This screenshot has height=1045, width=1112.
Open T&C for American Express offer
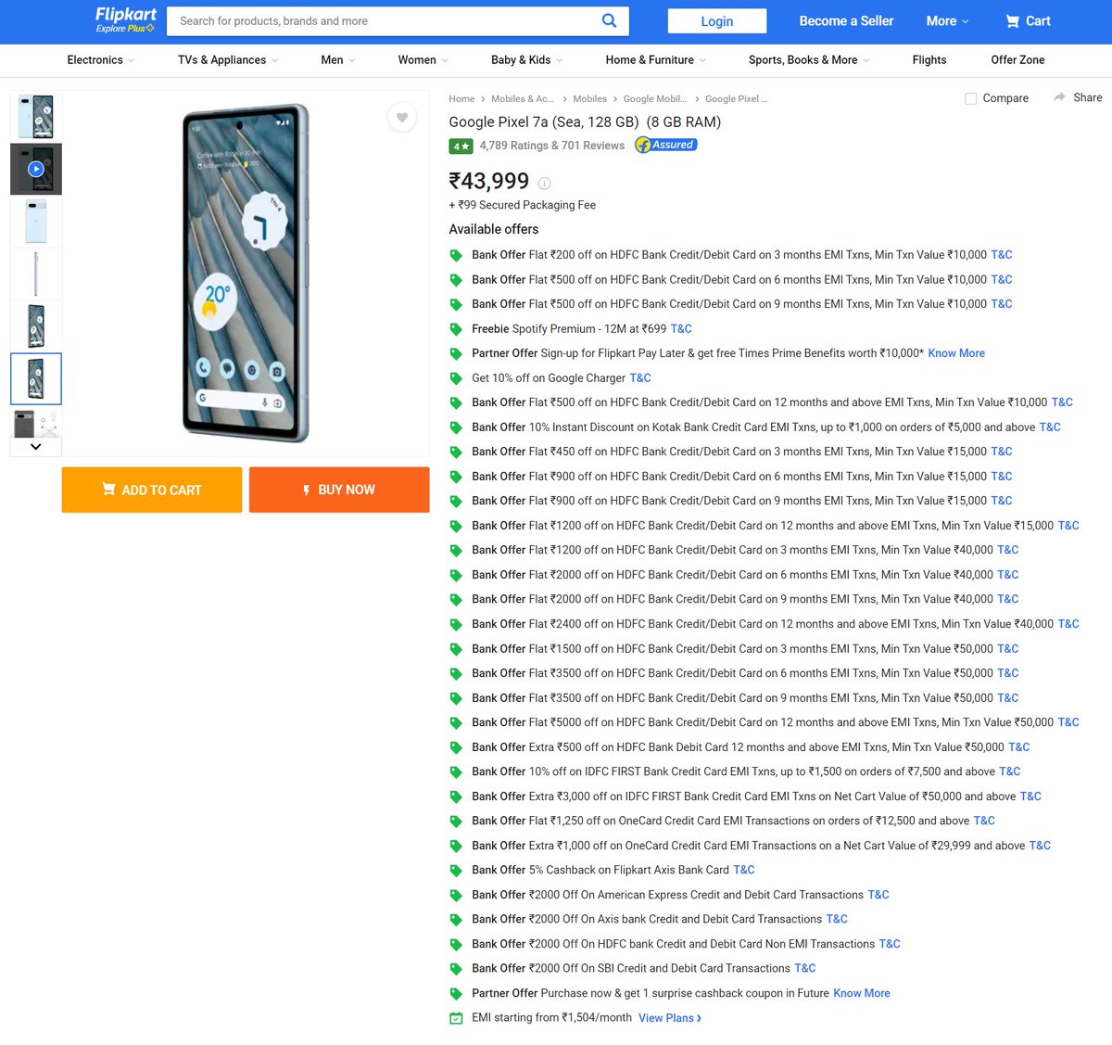click(878, 895)
